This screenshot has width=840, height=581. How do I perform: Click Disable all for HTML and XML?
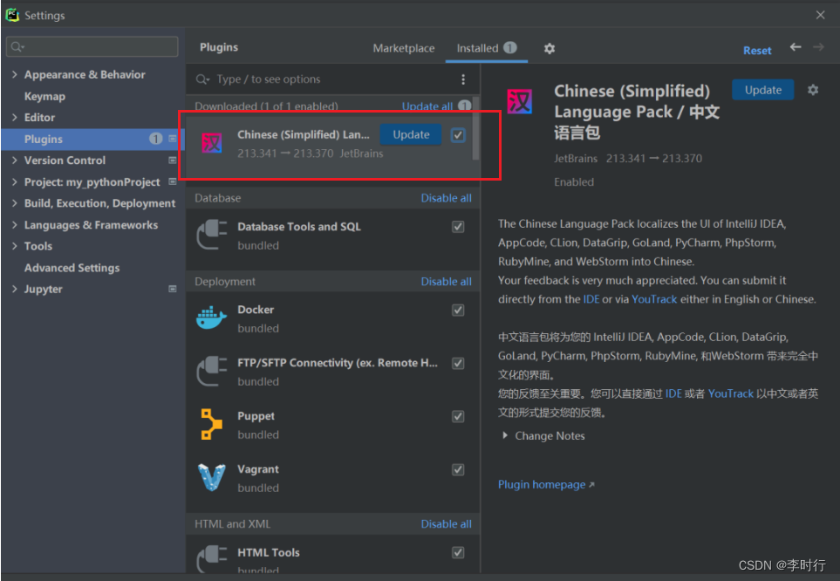pos(447,524)
